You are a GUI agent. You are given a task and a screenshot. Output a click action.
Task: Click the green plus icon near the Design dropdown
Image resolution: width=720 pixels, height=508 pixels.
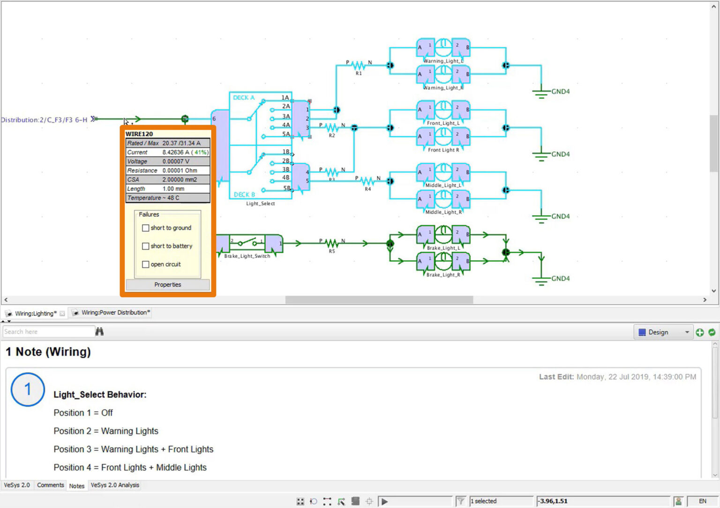coord(700,332)
